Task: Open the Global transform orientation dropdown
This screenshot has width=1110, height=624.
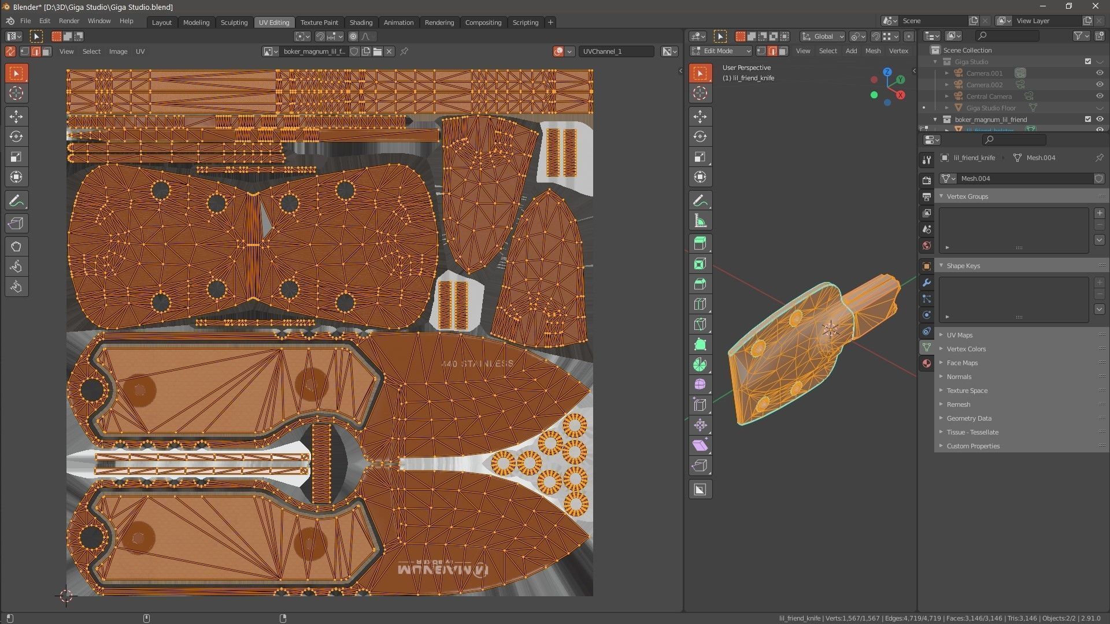Action: coord(823,36)
